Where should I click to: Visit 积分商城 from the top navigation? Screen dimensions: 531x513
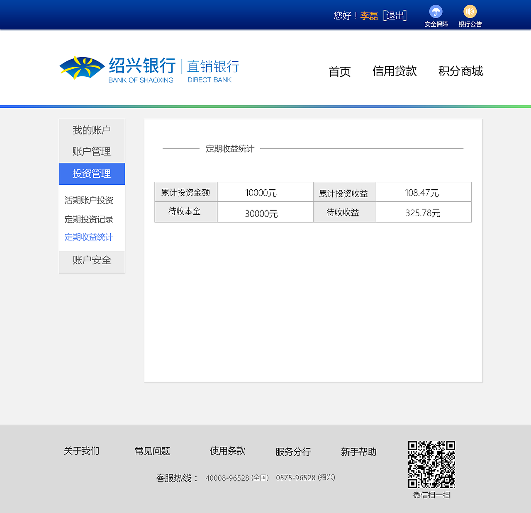(x=460, y=71)
